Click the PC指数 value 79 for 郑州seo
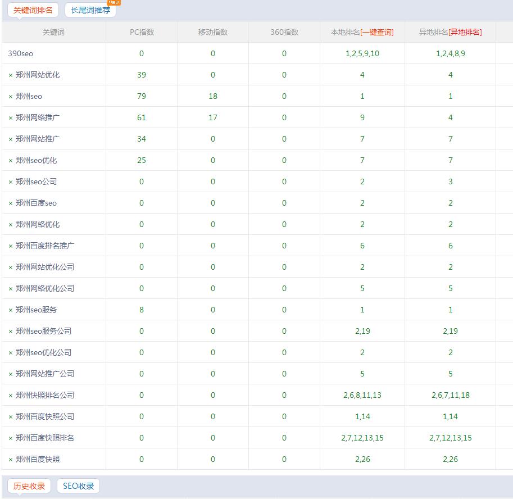The image size is (513, 499). click(142, 97)
